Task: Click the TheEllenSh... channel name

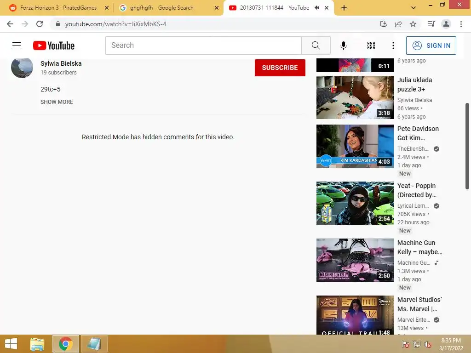Action: (413, 148)
